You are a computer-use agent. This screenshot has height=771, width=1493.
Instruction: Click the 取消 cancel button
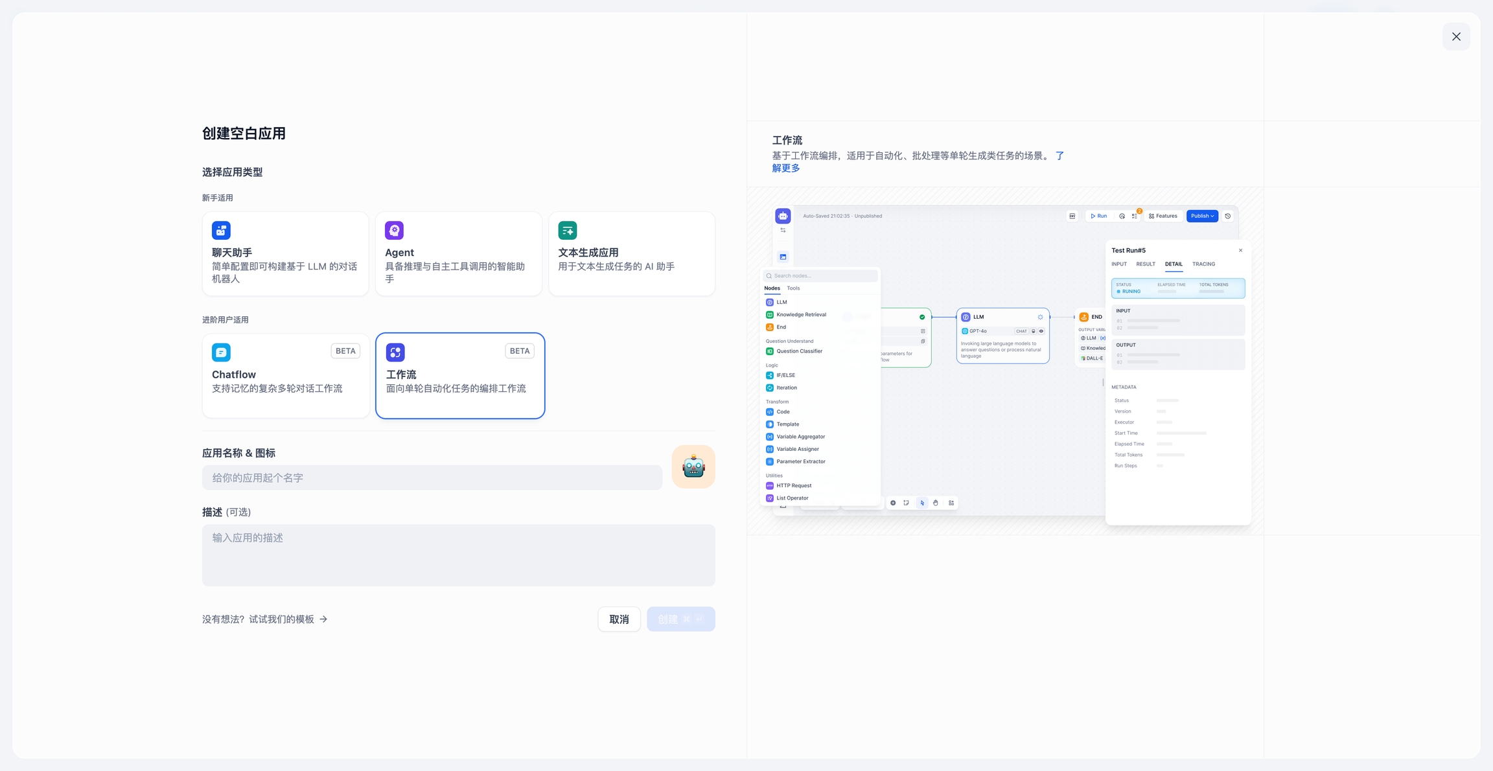point(619,619)
